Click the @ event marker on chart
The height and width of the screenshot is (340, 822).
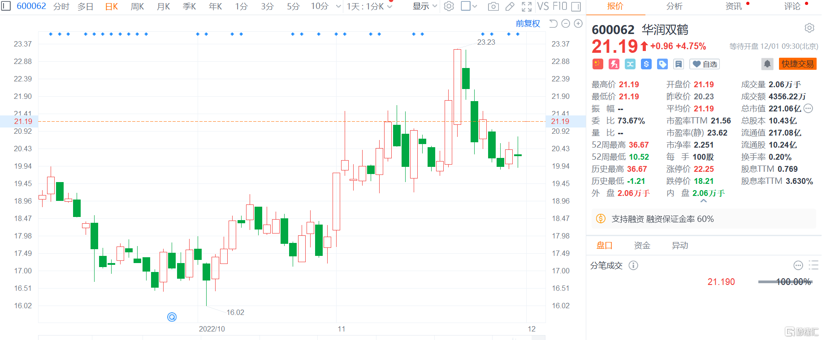point(172,317)
